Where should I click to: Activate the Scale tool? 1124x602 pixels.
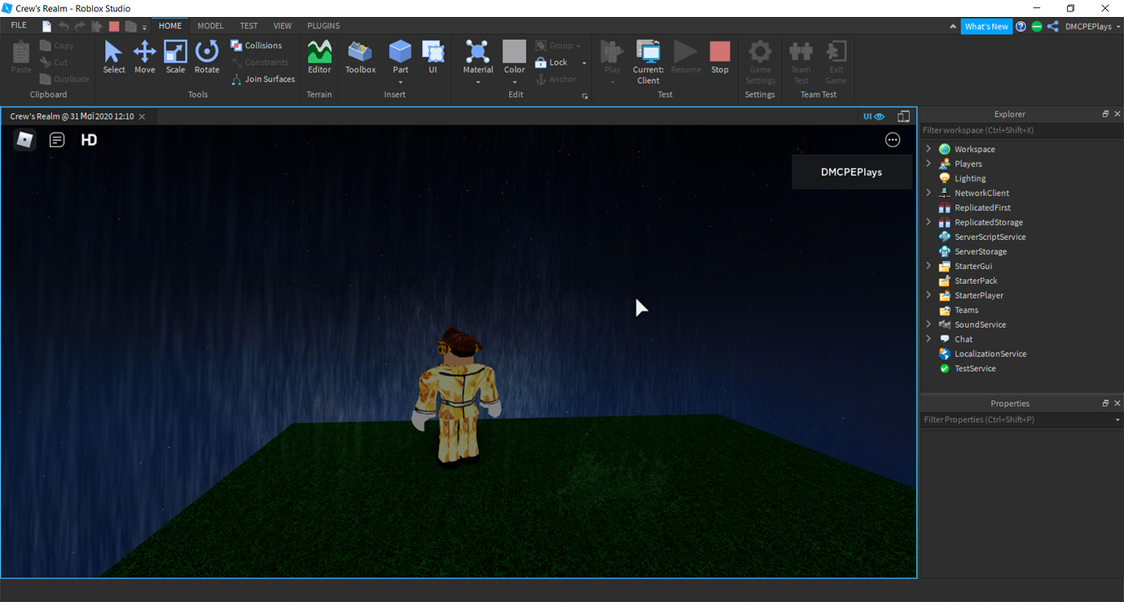[175, 55]
